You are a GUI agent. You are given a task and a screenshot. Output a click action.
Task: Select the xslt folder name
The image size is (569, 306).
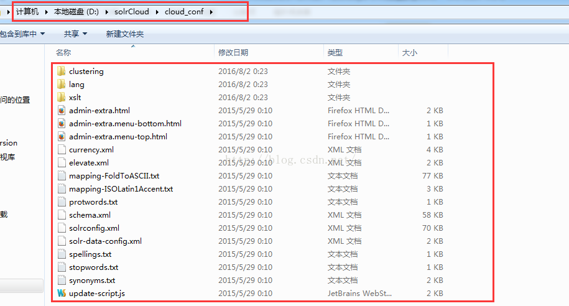[x=75, y=97]
